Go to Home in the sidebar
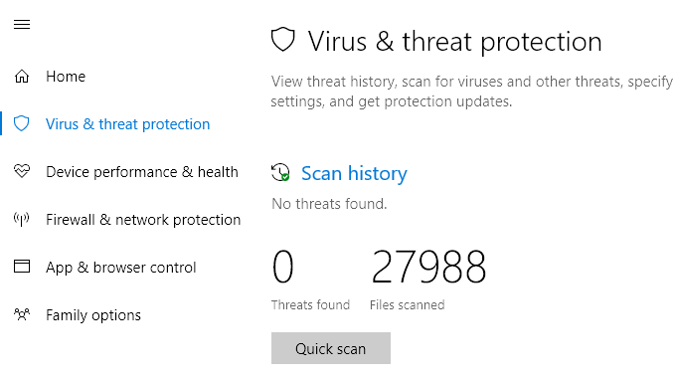This screenshot has width=676, height=378. [66, 77]
